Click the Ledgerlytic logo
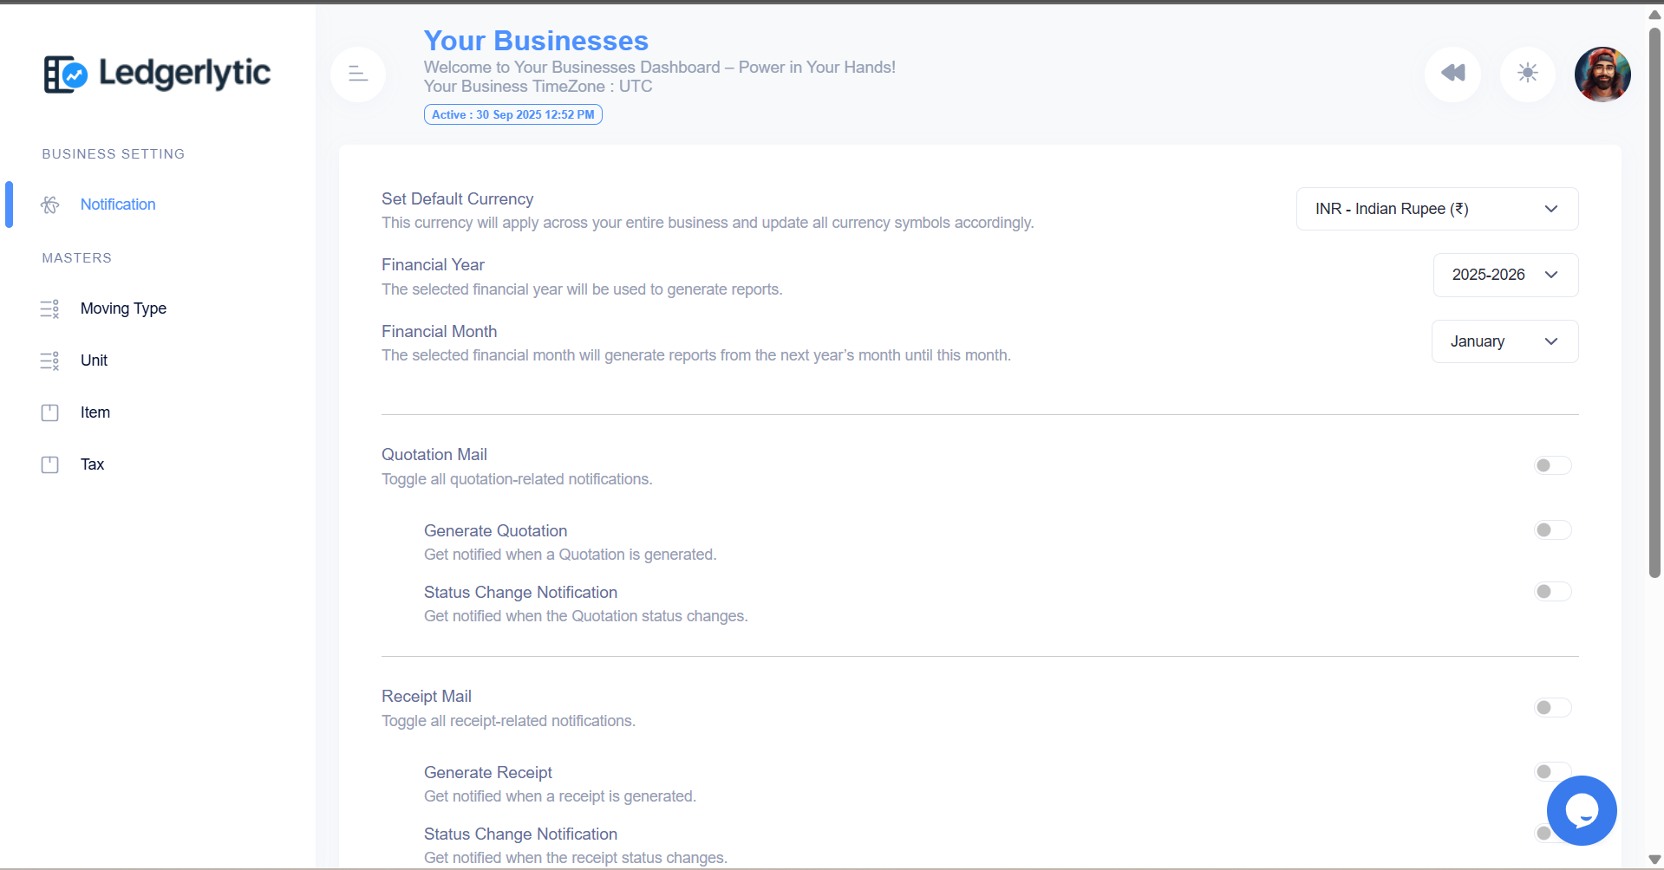This screenshot has width=1664, height=870. [x=157, y=74]
